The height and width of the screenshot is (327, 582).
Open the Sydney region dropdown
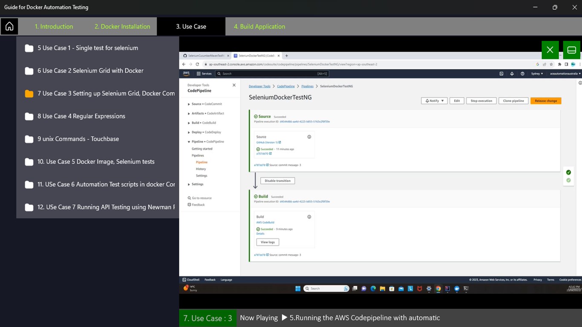coord(537,74)
